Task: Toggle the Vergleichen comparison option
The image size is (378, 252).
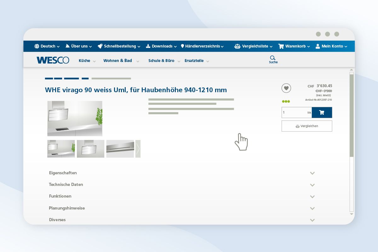Action: (306, 126)
